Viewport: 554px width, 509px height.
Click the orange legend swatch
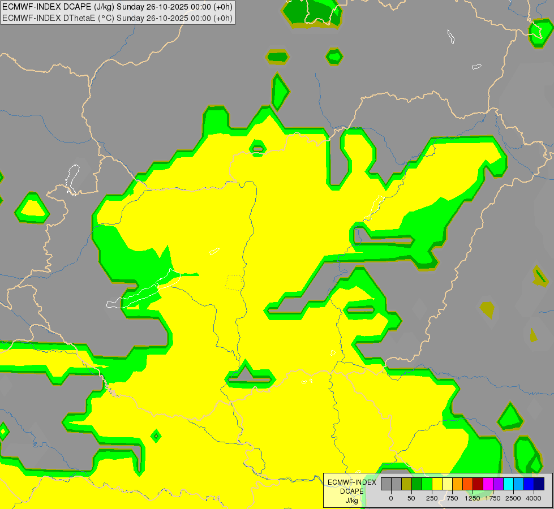tap(458, 484)
